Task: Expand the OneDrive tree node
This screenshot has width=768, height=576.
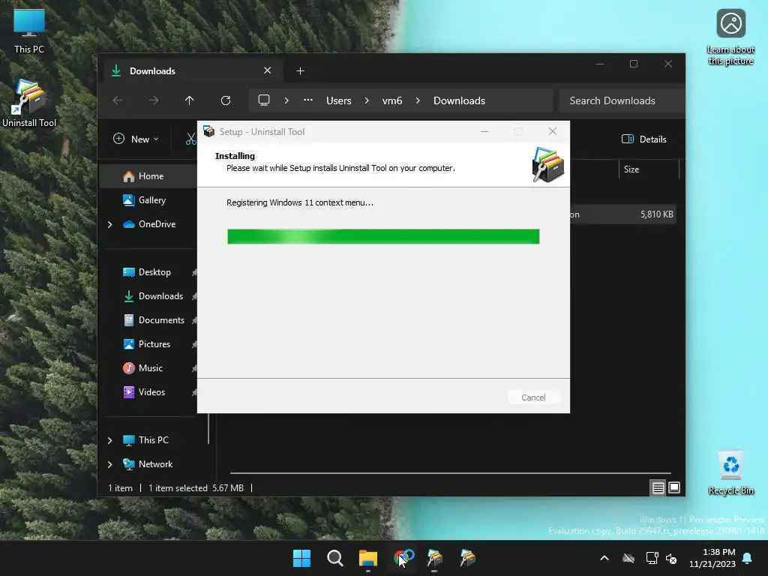Action: 109,224
